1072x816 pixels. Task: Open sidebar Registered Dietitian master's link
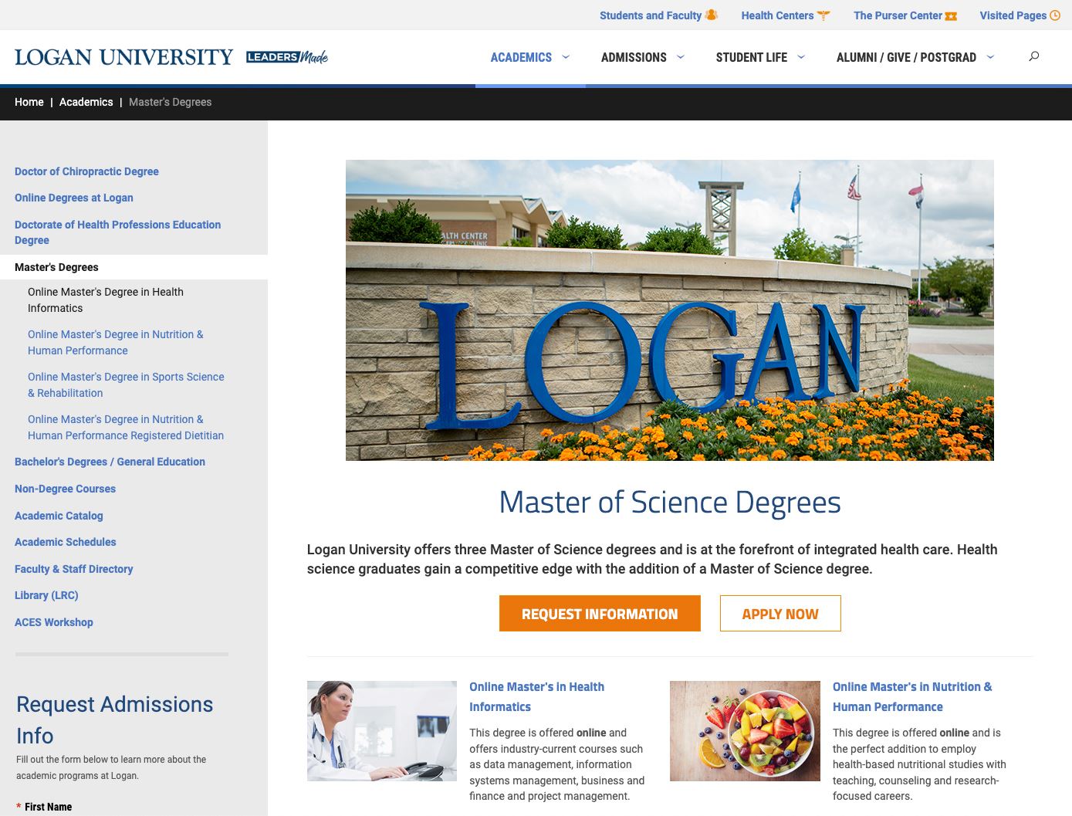click(x=126, y=428)
